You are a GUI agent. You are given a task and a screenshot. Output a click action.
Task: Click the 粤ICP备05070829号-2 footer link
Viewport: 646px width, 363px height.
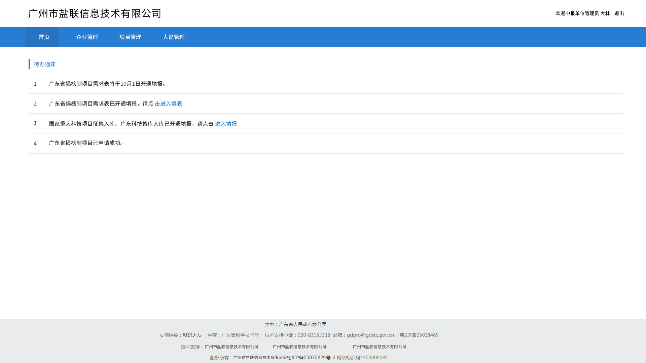click(x=311, y=358)
